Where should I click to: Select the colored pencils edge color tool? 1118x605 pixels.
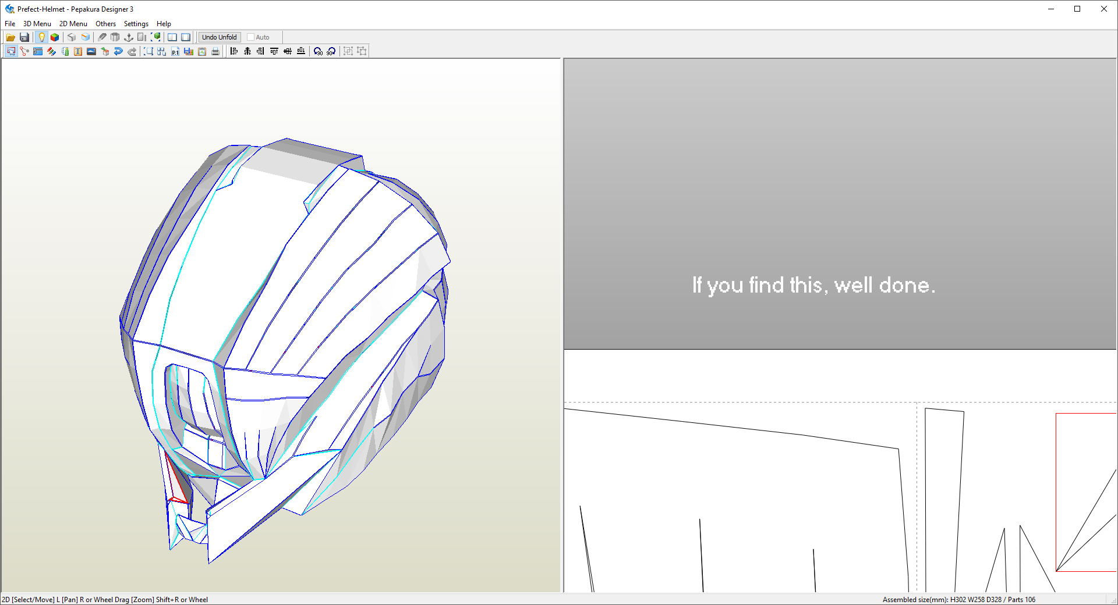click(x=51, y=51)
